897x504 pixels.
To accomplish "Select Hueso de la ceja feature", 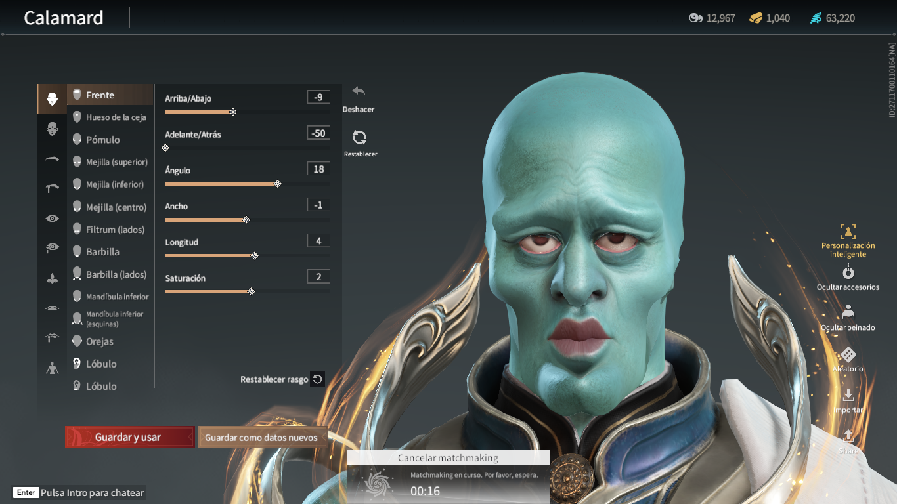I will [x=110, y=117].
